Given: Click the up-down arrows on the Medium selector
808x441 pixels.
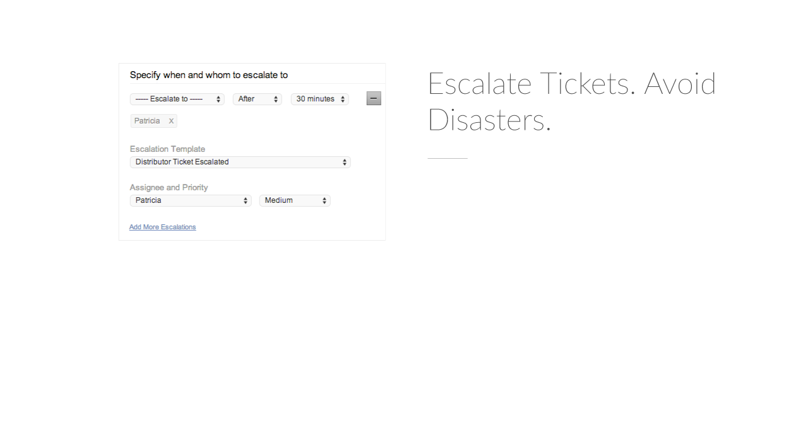Looking at the screenshot, I should pos(324,201).
